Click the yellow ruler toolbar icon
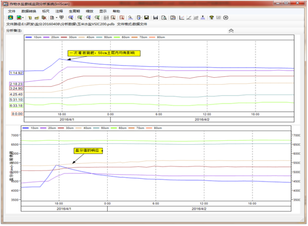 (x=30, y=18)
